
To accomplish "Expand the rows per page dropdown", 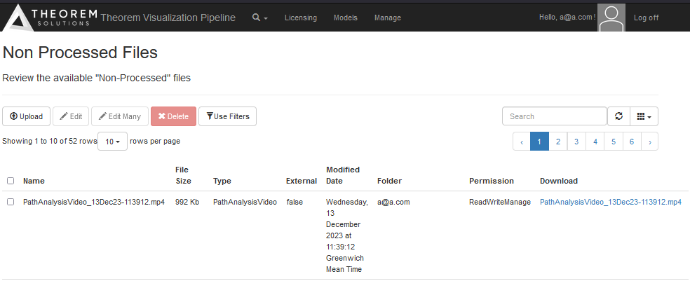I will [x=112, y=142].
